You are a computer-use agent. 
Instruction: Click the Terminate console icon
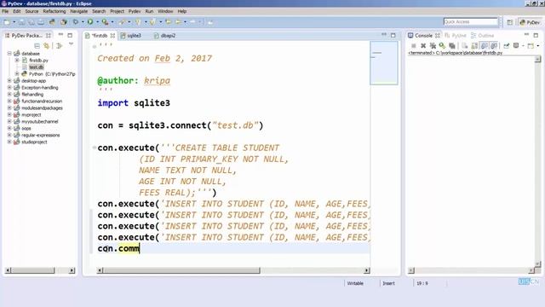[x=414, y=45]
